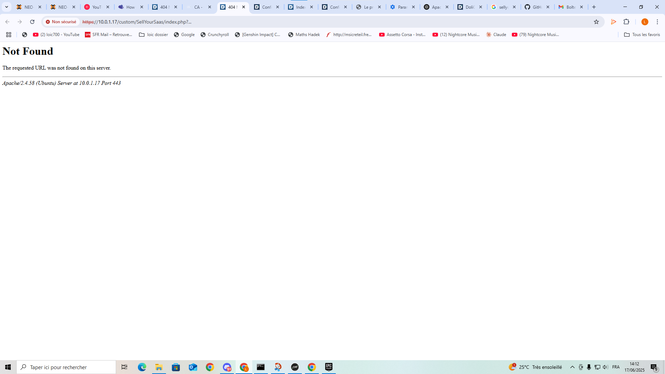
Task: Open the Crunchyroll bookmark
Action: (215, 35)
